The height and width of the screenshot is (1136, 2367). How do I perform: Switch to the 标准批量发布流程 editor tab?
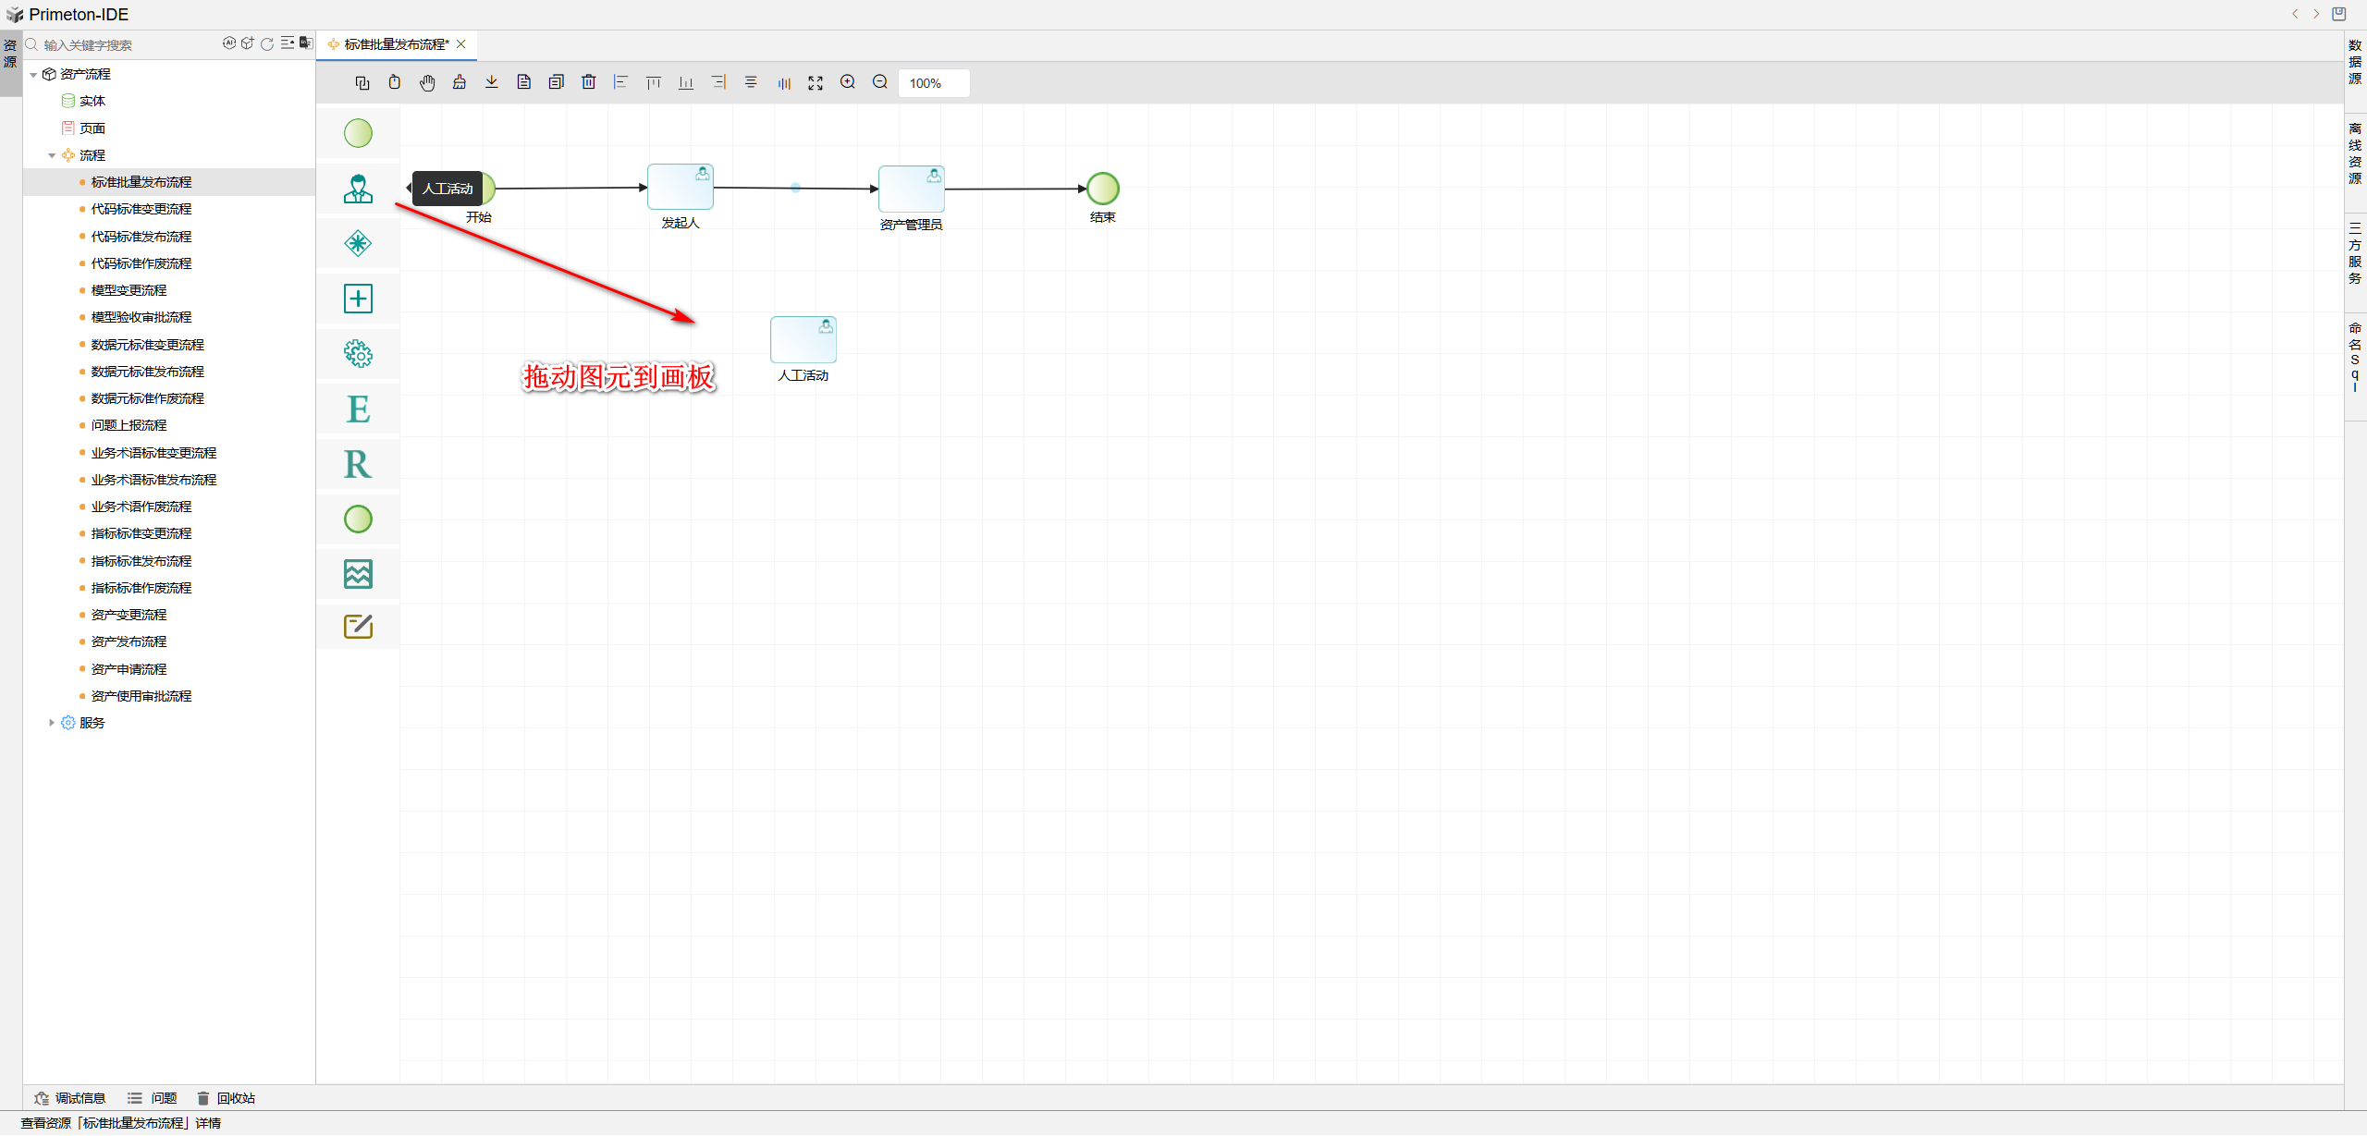[396, 44]
